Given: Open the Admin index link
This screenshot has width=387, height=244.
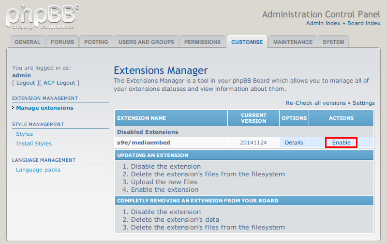Looking at the screenshot, I should pyautogui.click(x=323, y=23).
